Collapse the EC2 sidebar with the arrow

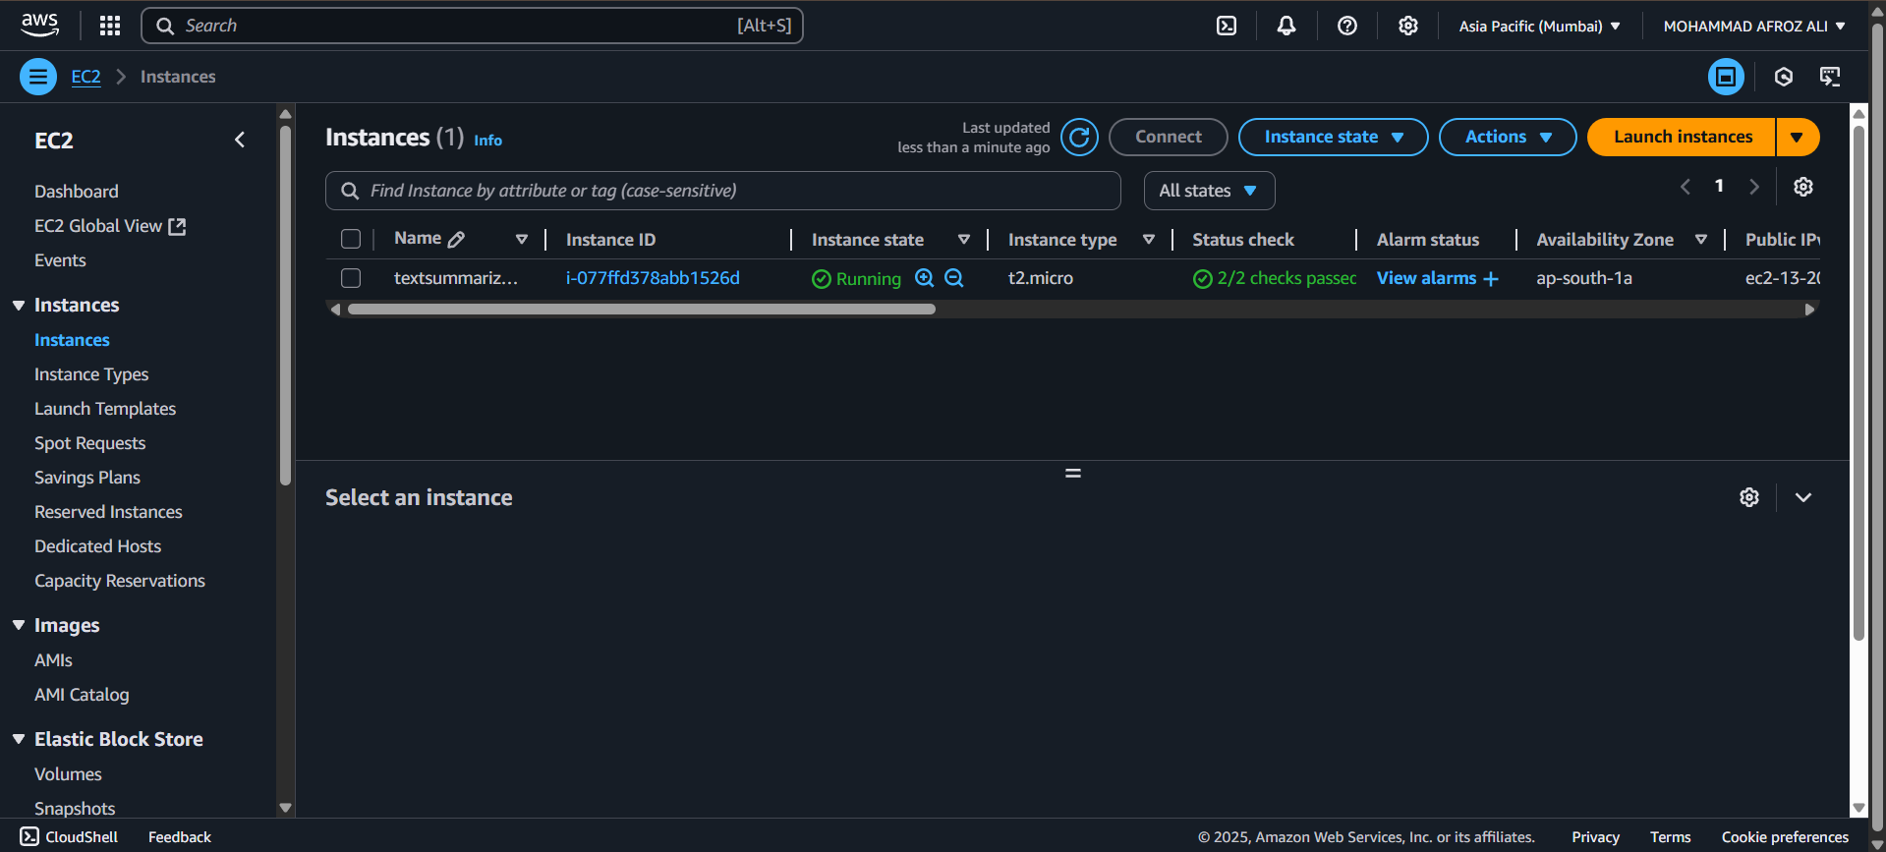pyautogui.click(x=240, y=140)
